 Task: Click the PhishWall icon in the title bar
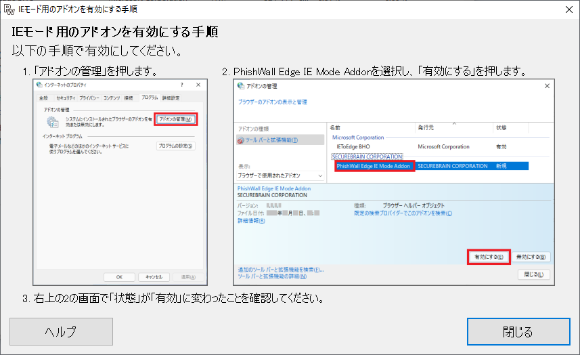tap(9, 9)
